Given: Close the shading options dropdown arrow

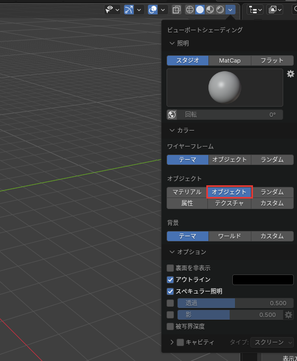Looking at the screenshot, I should pyautogui.click(x=230, y=10).
